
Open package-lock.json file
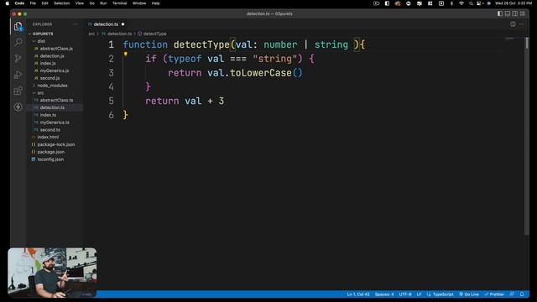click(x=56, y=144)
